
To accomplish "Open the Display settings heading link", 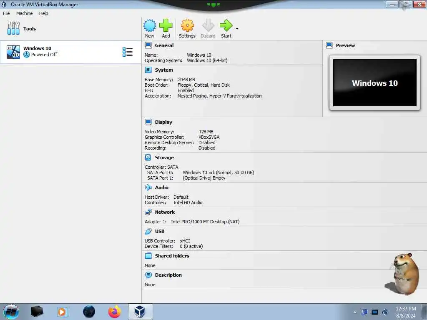I will (163, 122).
